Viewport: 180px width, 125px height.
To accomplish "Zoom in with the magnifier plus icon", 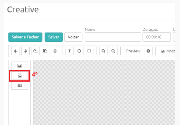I will coord(103,51).
